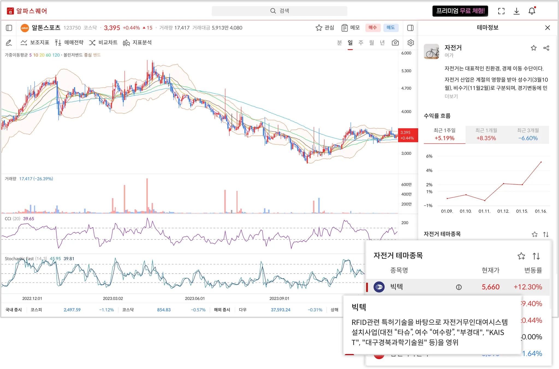This screenshot has height=369, width=559.
Task: Add 알톤스포츠 to 관심 favorites
Action: pos(325,28)
